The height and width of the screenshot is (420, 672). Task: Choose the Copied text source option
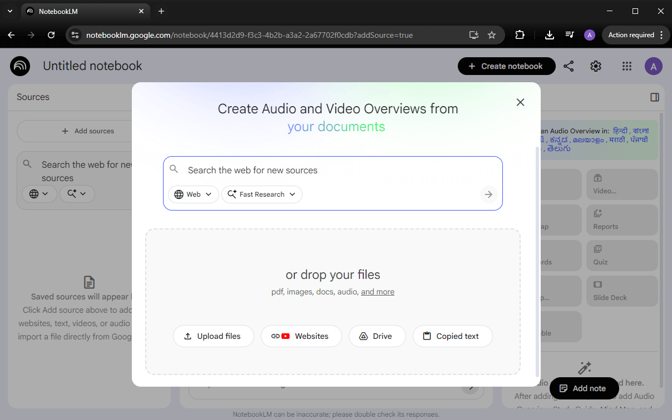tap(452, 336)
